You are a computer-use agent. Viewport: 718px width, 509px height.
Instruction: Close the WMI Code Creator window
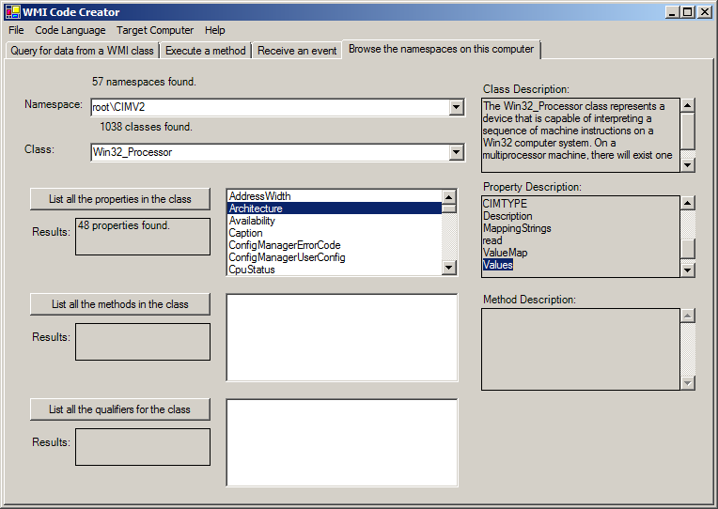(704, 12)
